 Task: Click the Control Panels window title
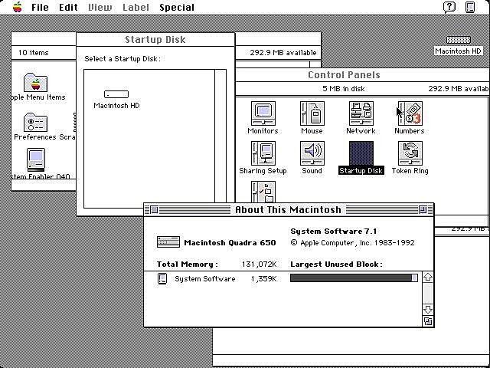344,75
